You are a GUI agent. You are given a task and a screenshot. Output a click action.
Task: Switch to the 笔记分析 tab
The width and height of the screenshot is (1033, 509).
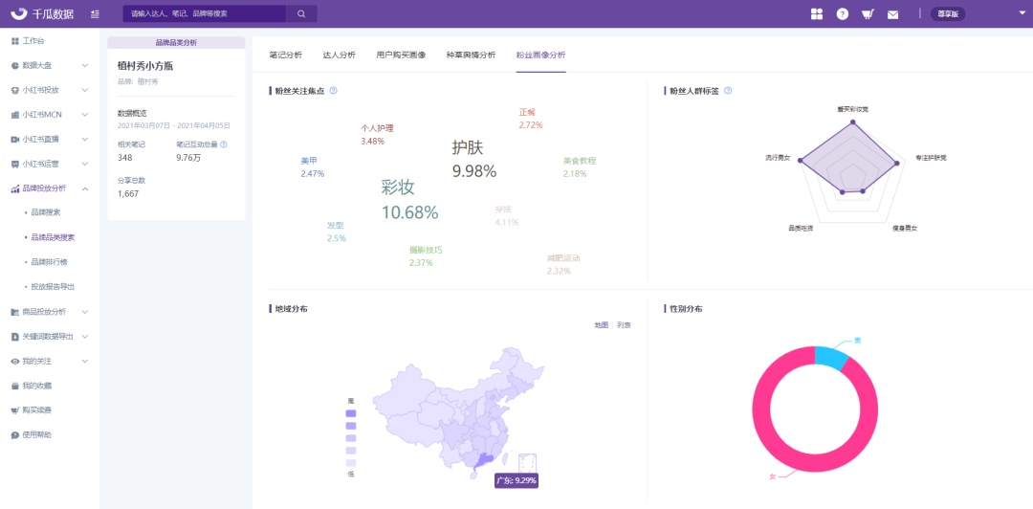pos(286,55)
